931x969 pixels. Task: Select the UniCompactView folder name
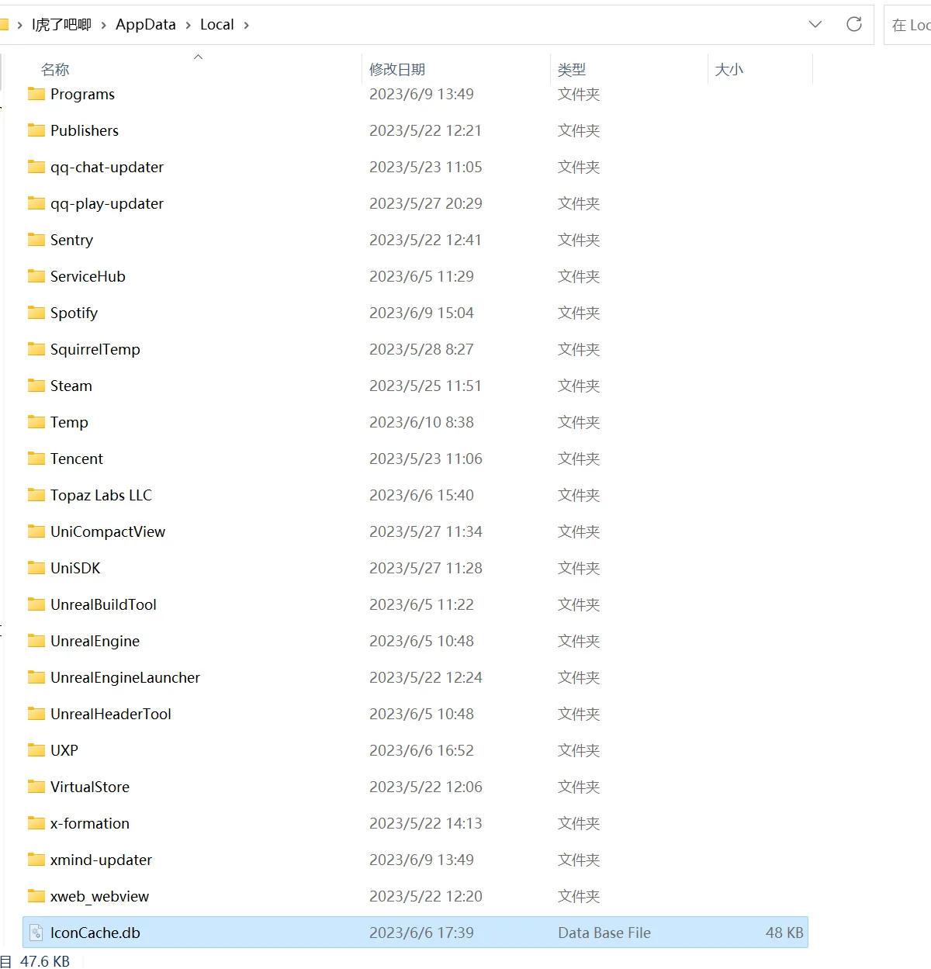(x=108, y=531)
